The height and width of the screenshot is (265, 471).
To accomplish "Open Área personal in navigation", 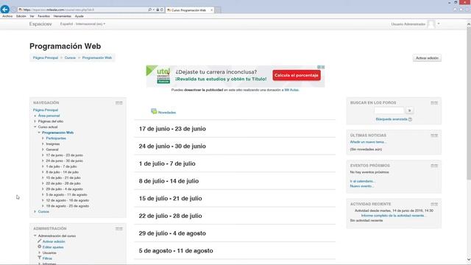I will point(49,116).
